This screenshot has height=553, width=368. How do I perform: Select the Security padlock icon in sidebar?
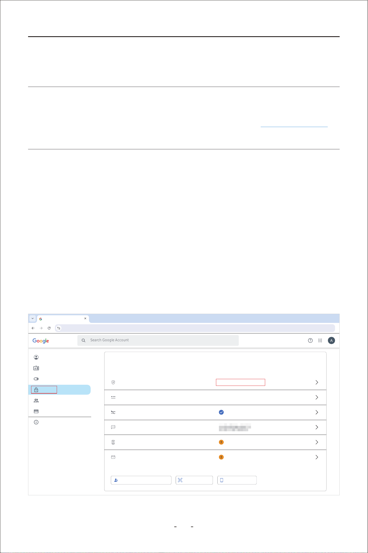coord(36,390)
